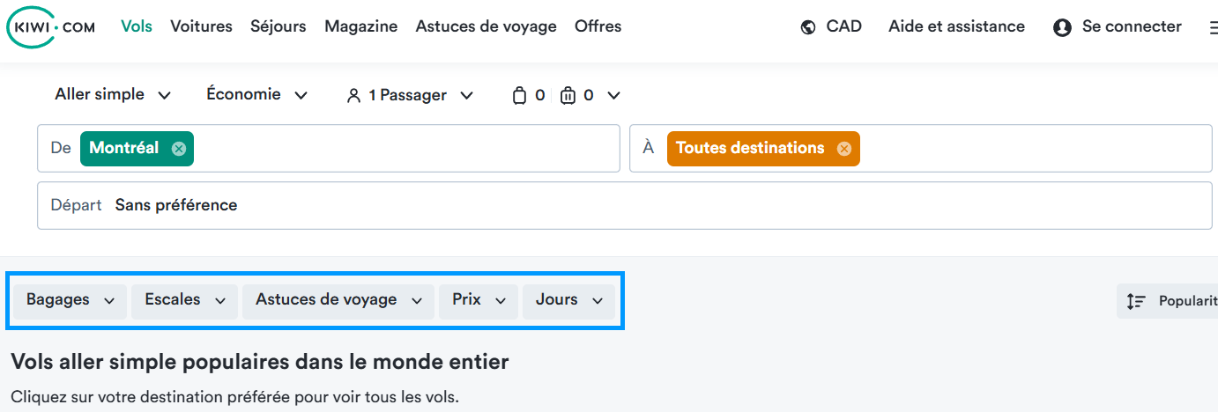Click the user account icon
Image resolution: width=1218 pixels, height=412 pixels.
click(x=1062, y=27)
